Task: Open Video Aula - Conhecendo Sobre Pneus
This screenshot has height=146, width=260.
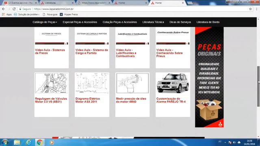Action: tap(169, 53)
